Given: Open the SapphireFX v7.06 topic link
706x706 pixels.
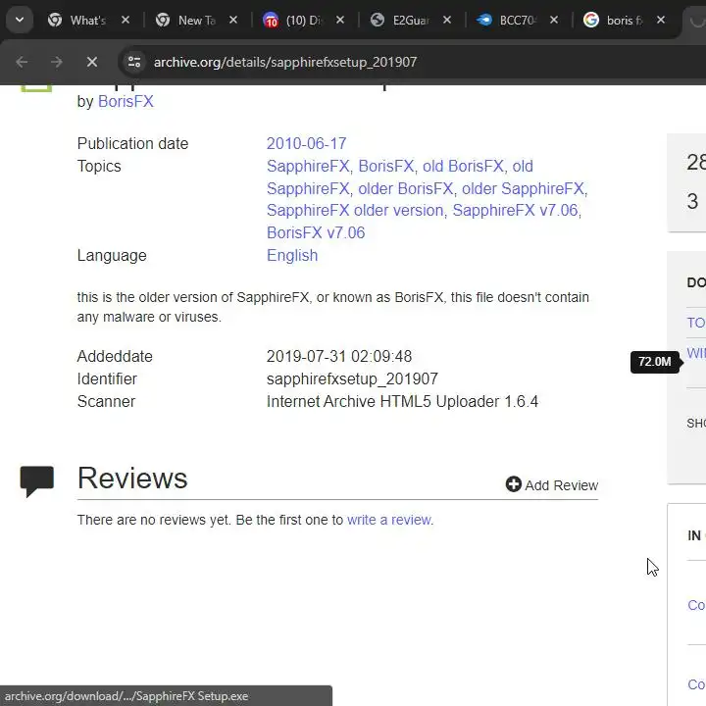Looking at the screenshot, I should pyautogui.click(x=515, y=210).
